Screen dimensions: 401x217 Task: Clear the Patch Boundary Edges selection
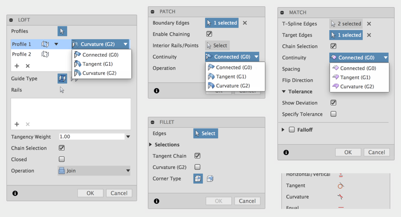245,23
